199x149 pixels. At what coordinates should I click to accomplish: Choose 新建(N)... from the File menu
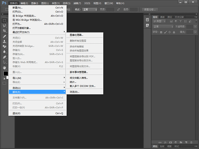coord(37,8)
